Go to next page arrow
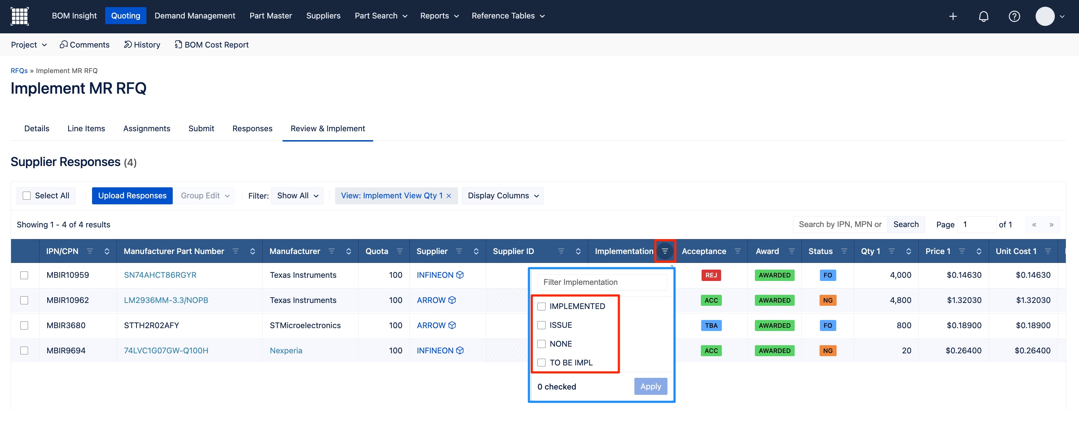The width and height of the screenshot is (1079, 425). [x=1051, y=225]
